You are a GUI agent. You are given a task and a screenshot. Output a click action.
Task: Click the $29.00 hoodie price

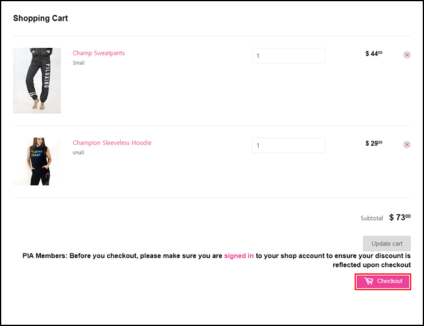tap(374, 143)
